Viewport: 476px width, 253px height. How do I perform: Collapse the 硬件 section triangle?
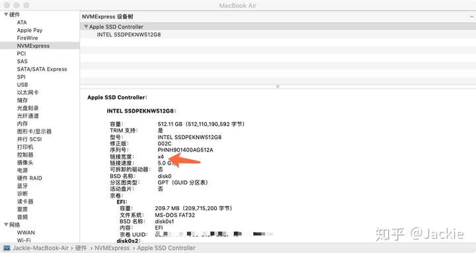(6, 14)
